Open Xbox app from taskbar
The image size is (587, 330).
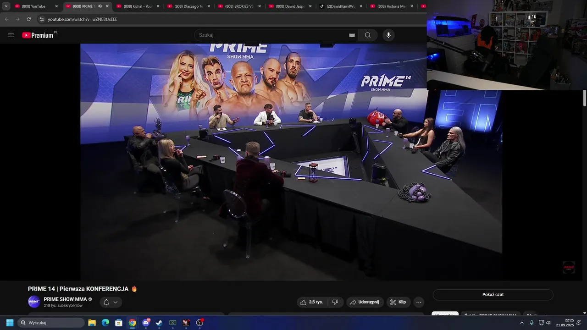coord(172,323)
